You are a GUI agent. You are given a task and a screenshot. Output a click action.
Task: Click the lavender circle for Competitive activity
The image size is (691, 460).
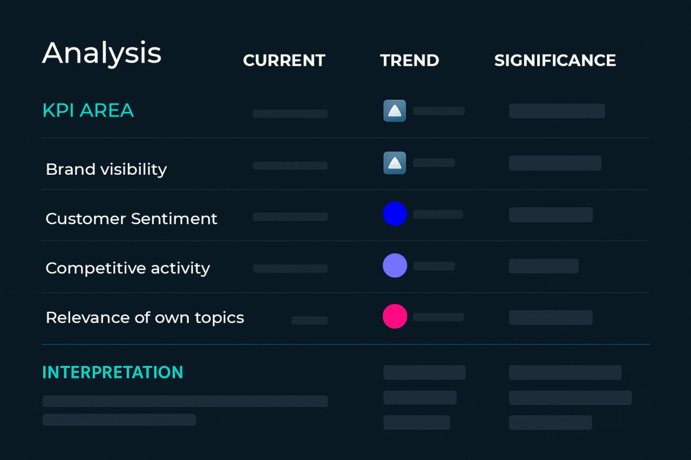point(395,265)
